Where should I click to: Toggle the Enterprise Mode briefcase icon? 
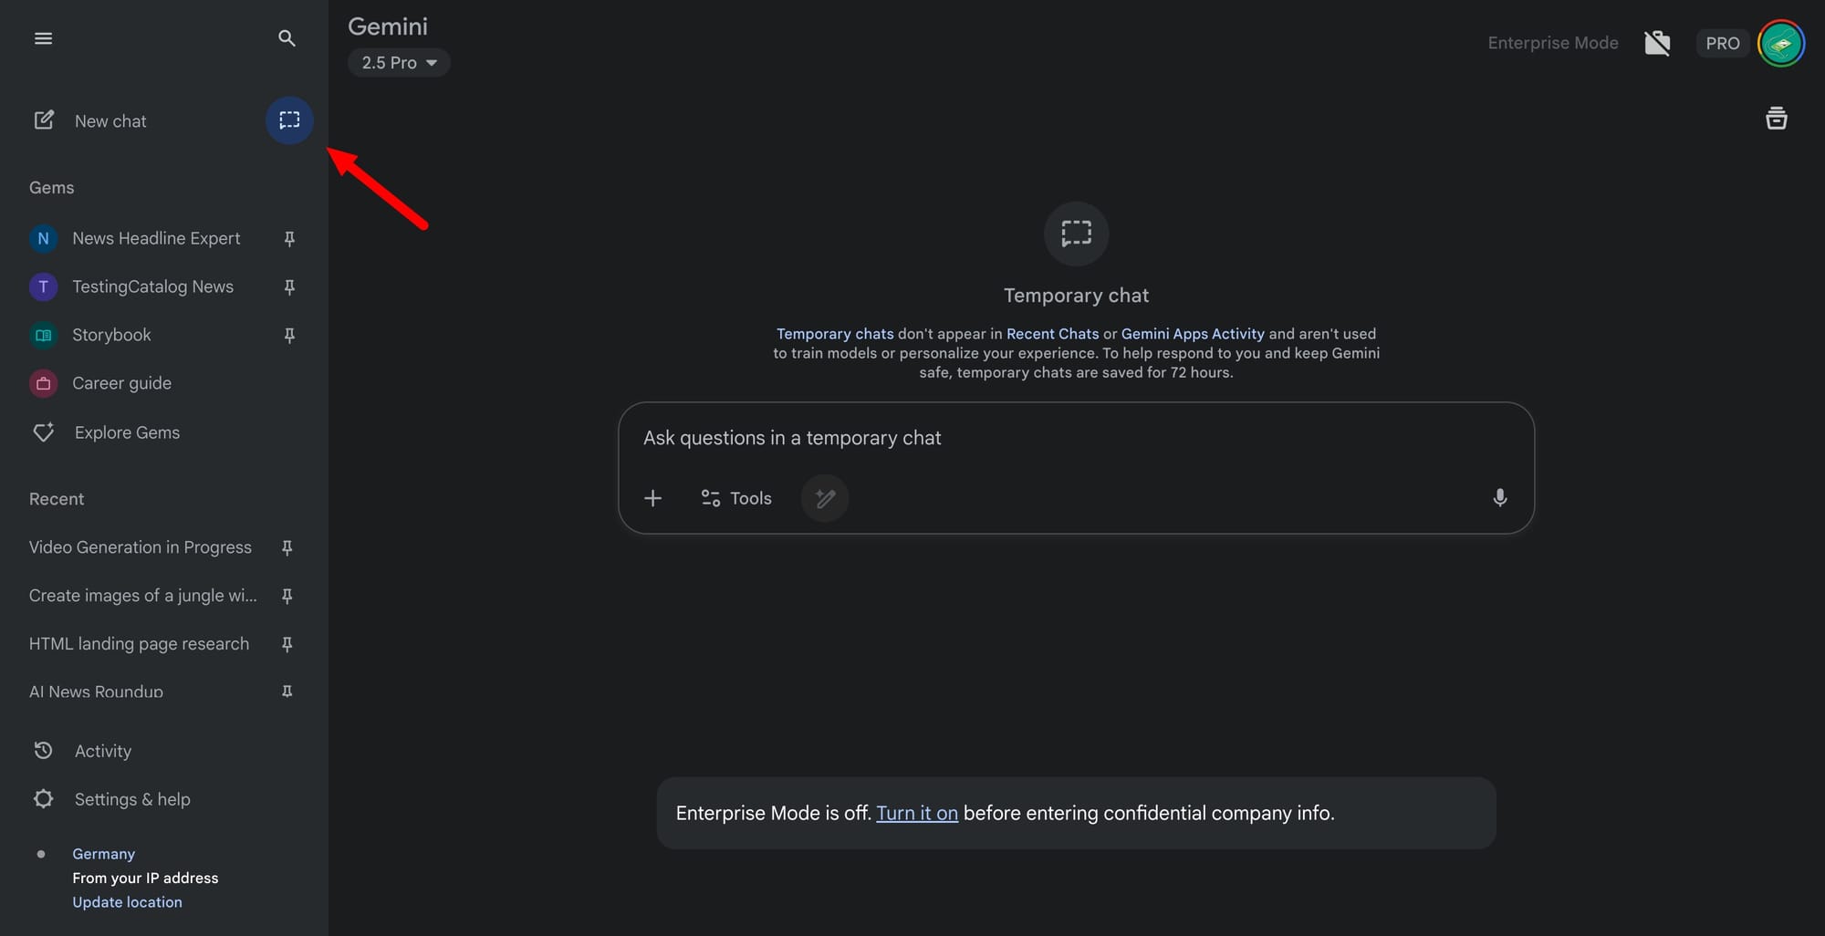pyautogui.click(x=1657, y=43)
